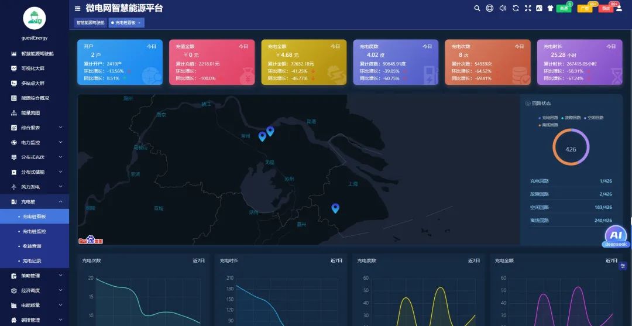This screenshot has height=326, width=632.
Task: Open the settings slider icon at right edge
Action: 623,266
